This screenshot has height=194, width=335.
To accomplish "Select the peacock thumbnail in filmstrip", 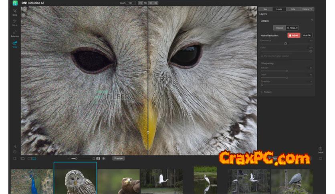I will point(31,182).
